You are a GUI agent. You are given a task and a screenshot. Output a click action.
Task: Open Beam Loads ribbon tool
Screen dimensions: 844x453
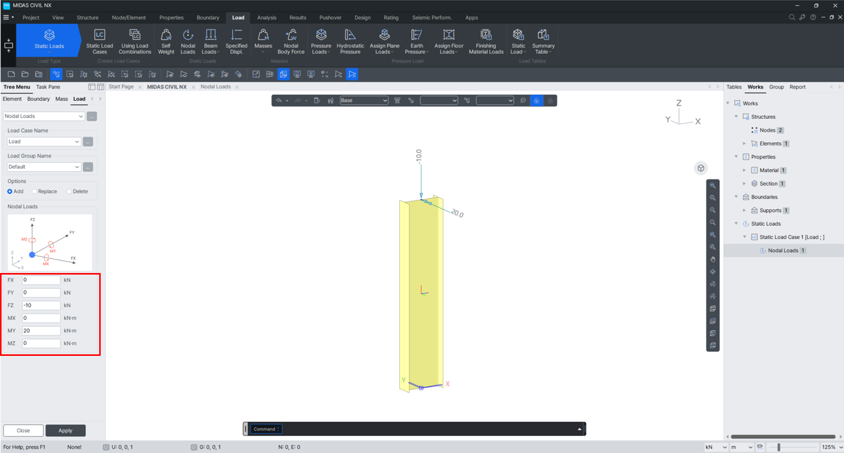point(210,41)
